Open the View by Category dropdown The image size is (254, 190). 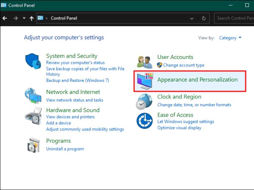click(x=230, y=38)
